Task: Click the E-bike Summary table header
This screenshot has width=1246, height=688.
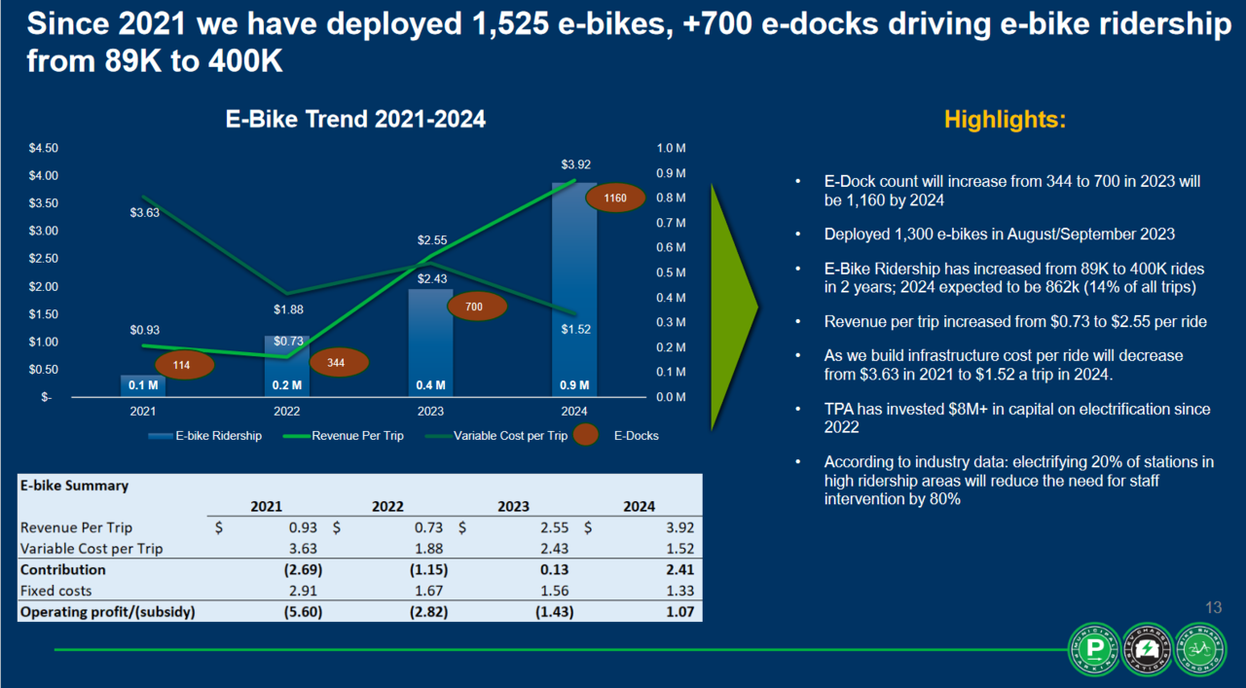Action: coord(74,485)
